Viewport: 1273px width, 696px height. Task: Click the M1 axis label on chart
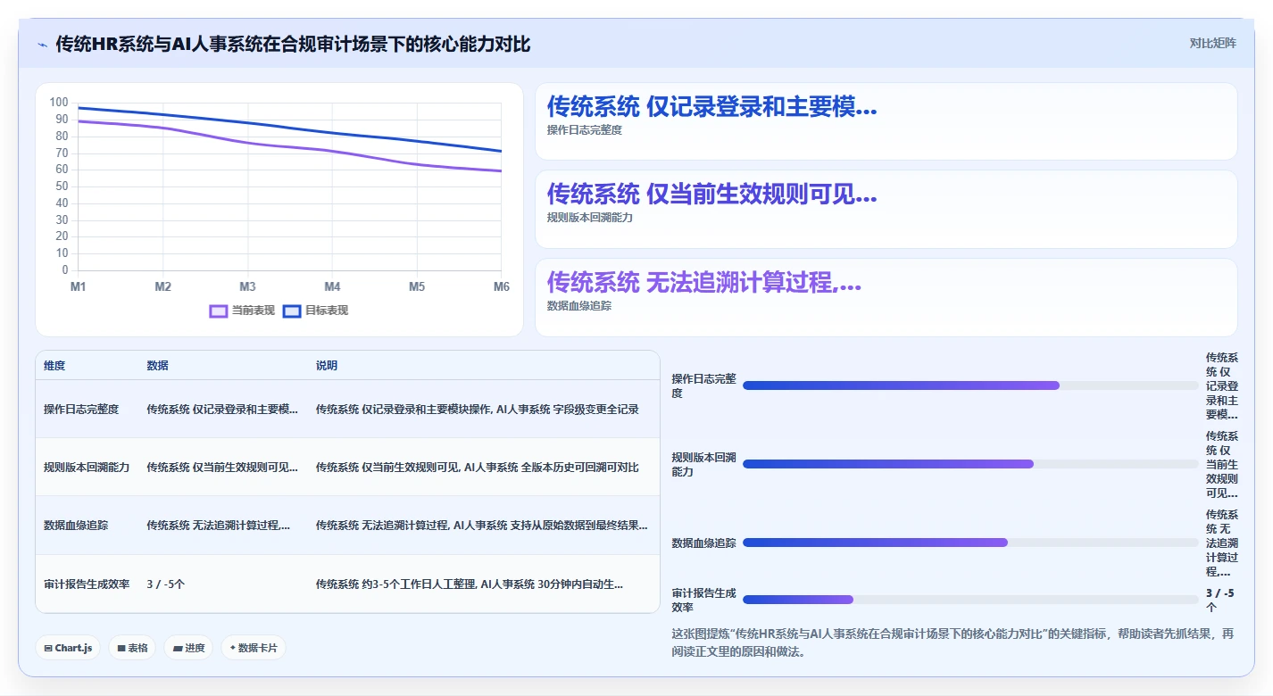pos(79,286)
